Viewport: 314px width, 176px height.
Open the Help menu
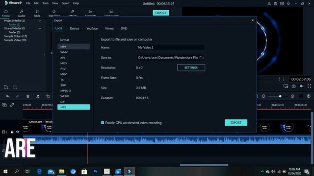(x=76, y=3)
